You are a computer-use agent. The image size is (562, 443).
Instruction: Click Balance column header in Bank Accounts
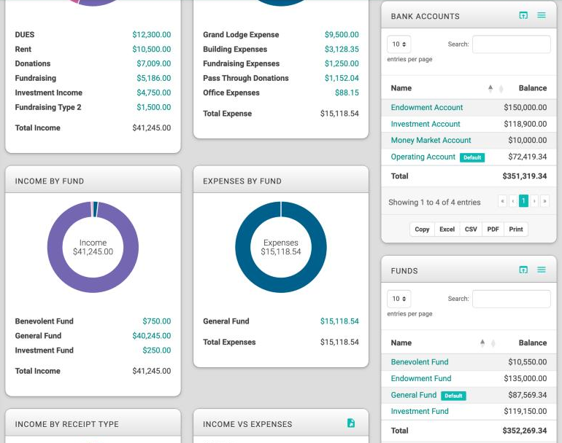tap(532, 88)
